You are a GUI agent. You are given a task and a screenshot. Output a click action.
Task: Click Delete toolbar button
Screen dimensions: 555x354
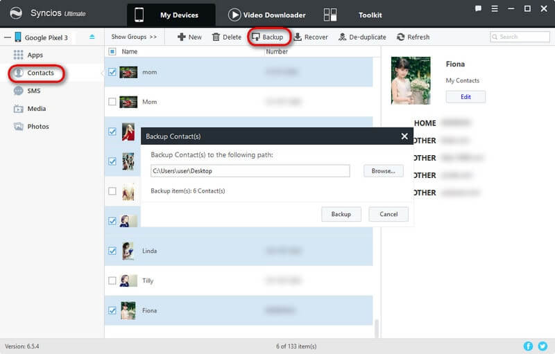(x=227, y=37)
